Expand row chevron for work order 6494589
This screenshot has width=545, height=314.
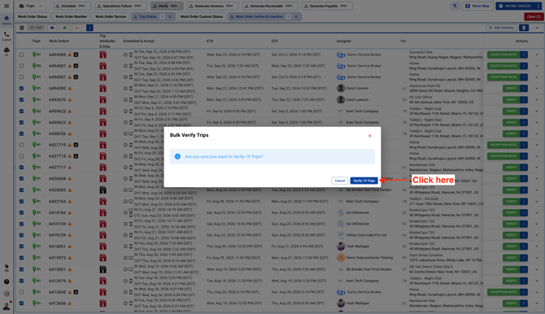click(x=537, y=55)
